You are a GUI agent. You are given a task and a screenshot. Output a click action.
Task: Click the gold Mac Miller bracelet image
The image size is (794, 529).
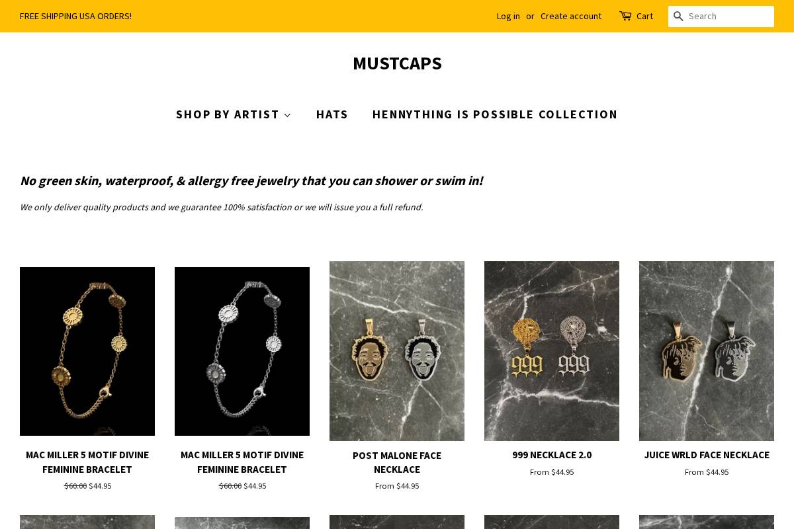point(87,351)
